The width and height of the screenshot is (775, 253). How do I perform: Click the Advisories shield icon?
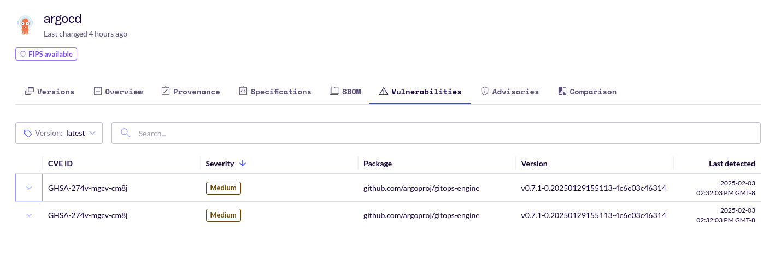coord(484,92)
